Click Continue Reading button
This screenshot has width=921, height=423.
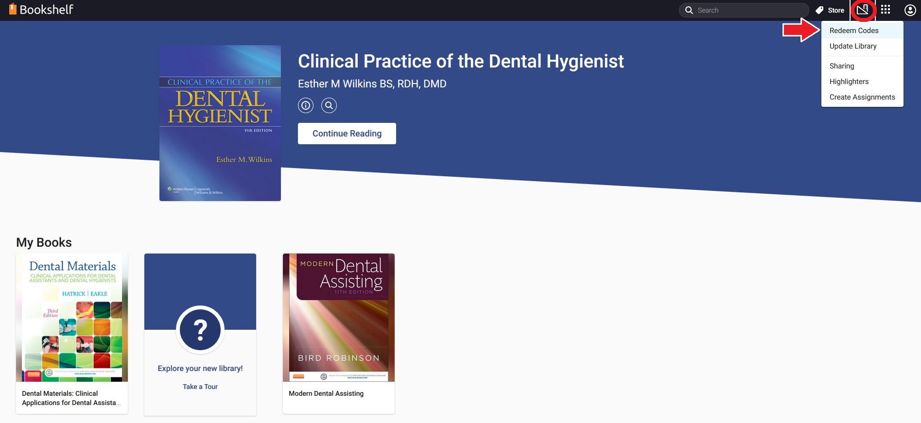pos(347,134)
